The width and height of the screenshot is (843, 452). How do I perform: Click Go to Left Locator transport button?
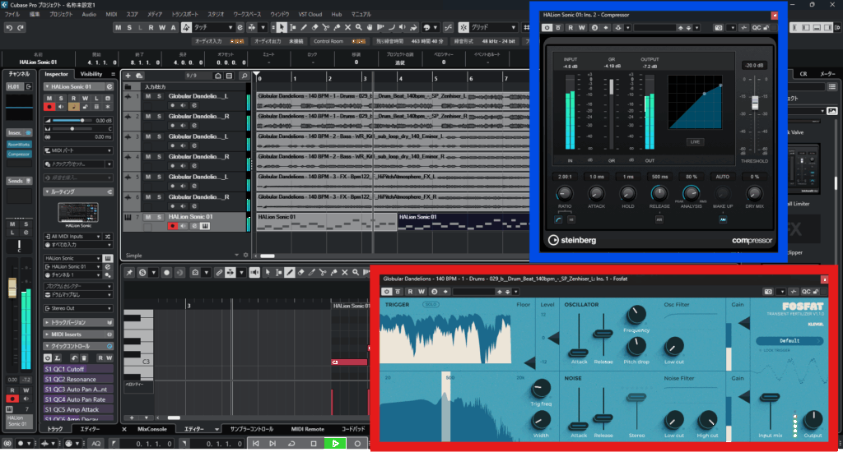[x=256, y=444]
